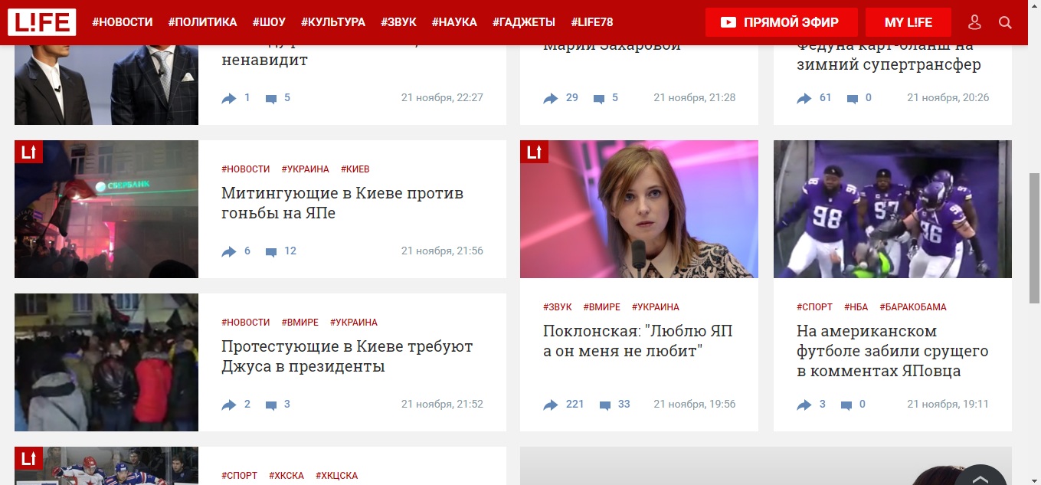Click share arrow on 20:26 article

[x=804, y=98]
